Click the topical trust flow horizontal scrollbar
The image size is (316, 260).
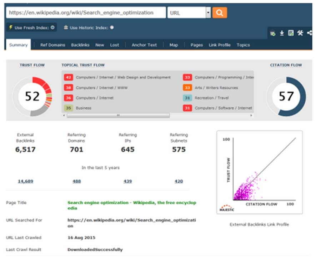118,115
